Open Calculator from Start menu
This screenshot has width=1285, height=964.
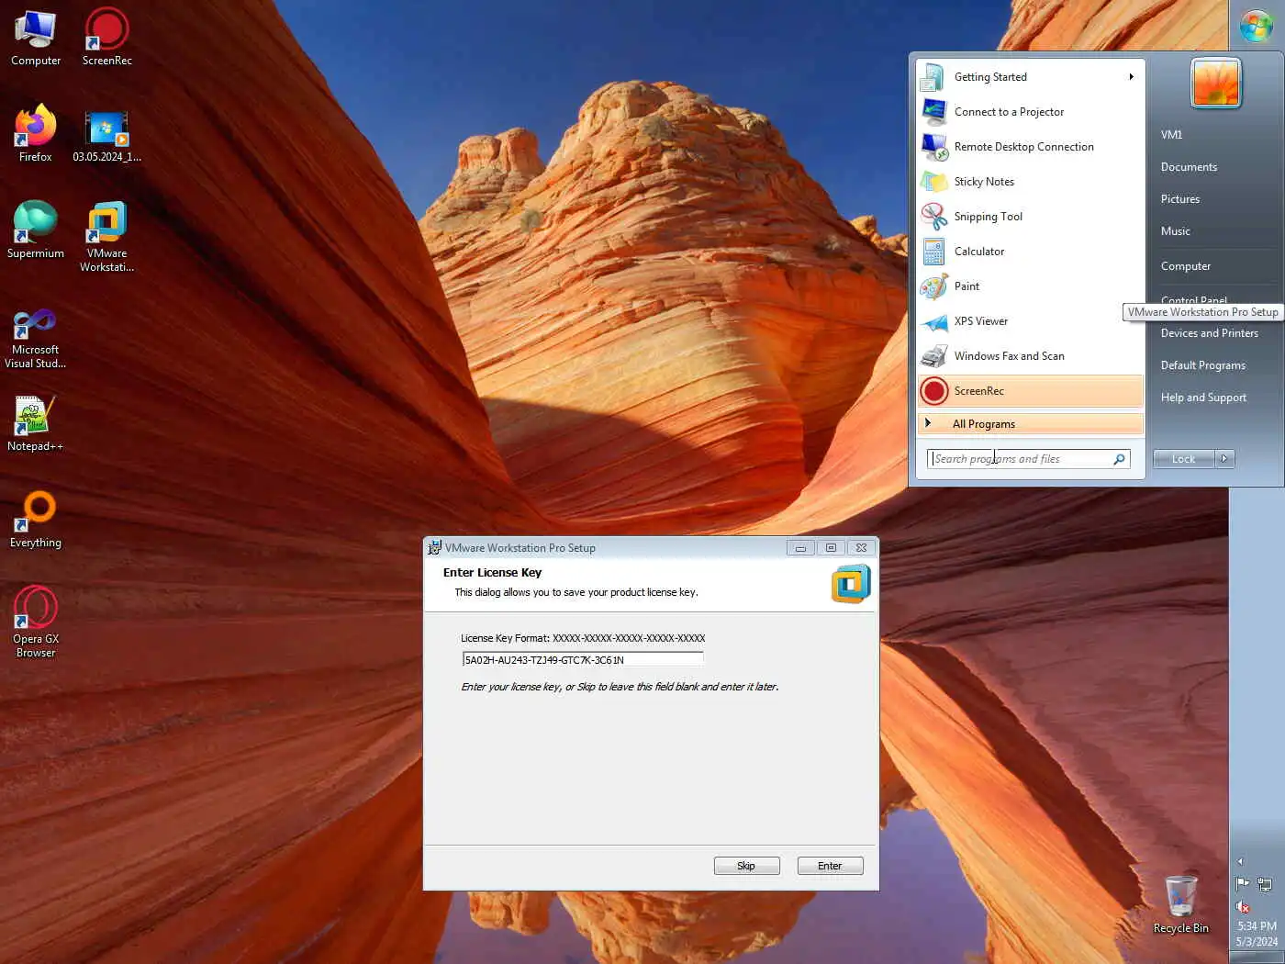pyautogui.click(x=1030, y=252)
